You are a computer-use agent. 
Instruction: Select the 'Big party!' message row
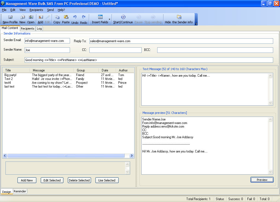[x=11, y=75]
